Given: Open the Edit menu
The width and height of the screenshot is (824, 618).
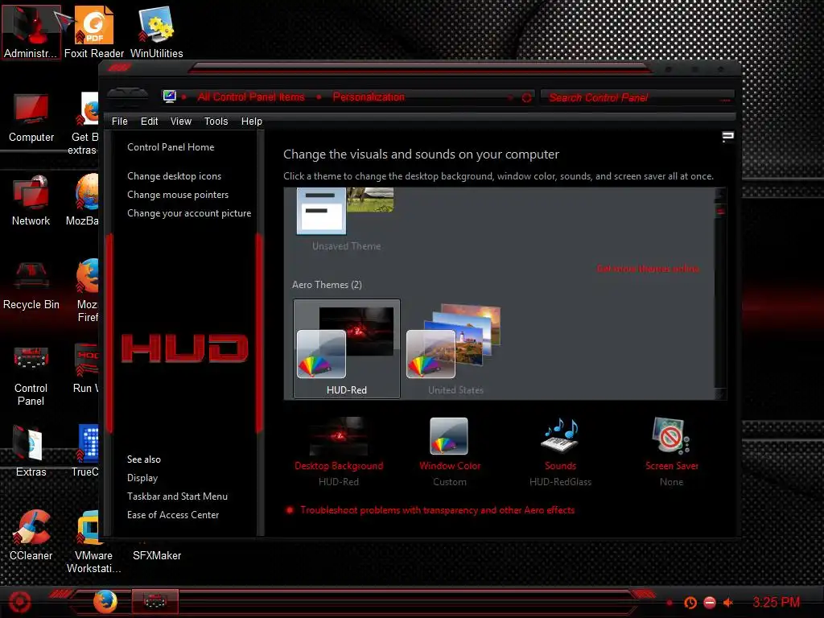Looking at the screenshot, I should [x=149, y=122].
